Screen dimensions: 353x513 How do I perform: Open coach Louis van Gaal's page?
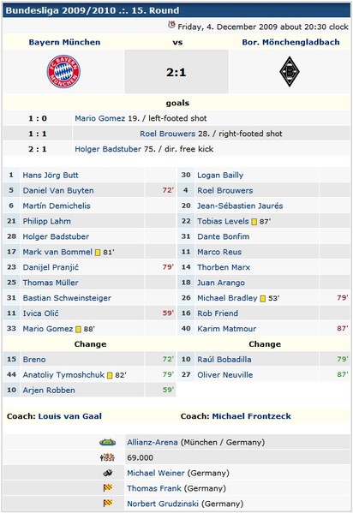click(70, 416)
